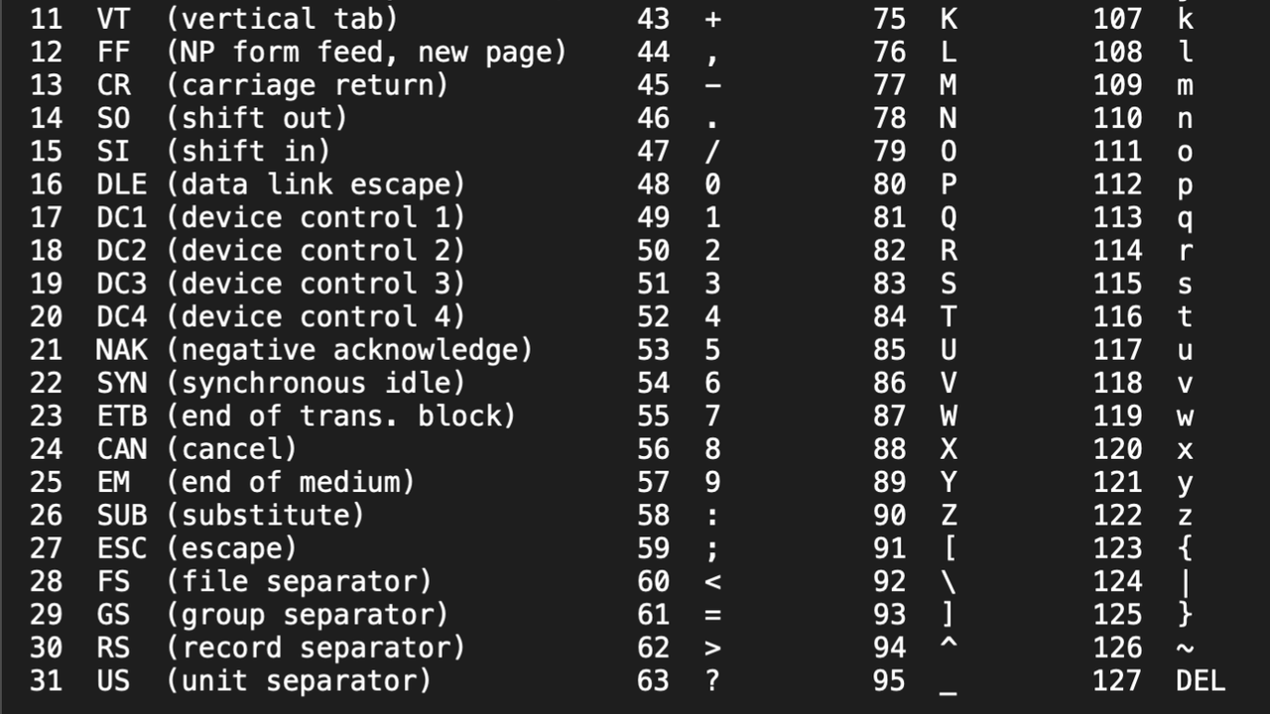This screenshot has height=714, width=1270.
Task: Click the "(carriage return)" description text
Action: 307,84
